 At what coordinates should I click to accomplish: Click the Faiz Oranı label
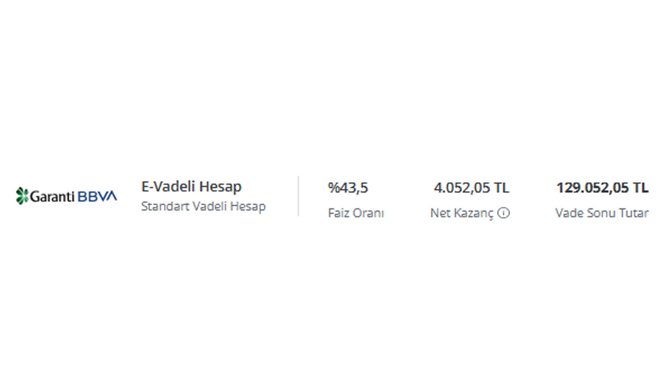click(x=356, y=213)
